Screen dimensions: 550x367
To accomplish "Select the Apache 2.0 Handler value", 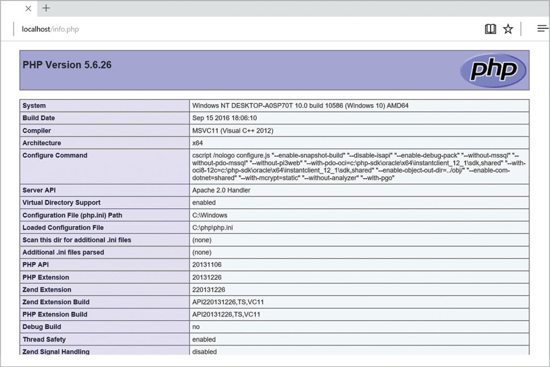I will click(221, 190).
